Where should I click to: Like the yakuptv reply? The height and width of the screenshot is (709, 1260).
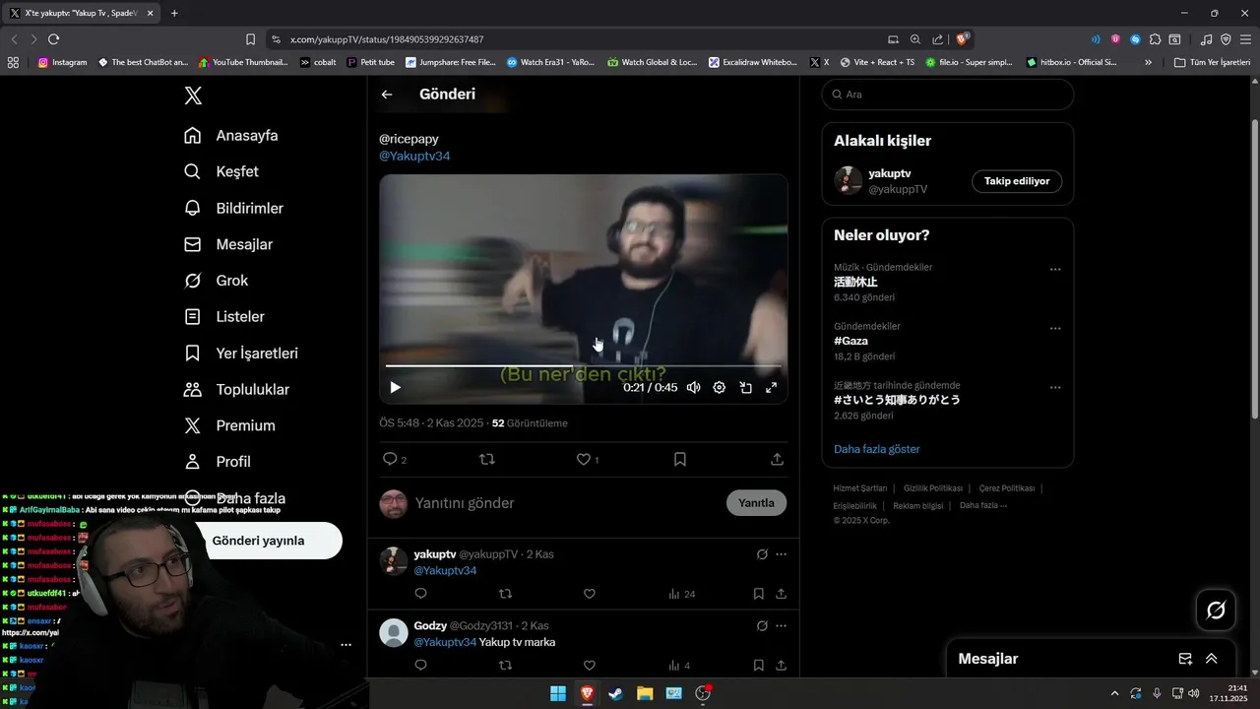pos(590,594)
